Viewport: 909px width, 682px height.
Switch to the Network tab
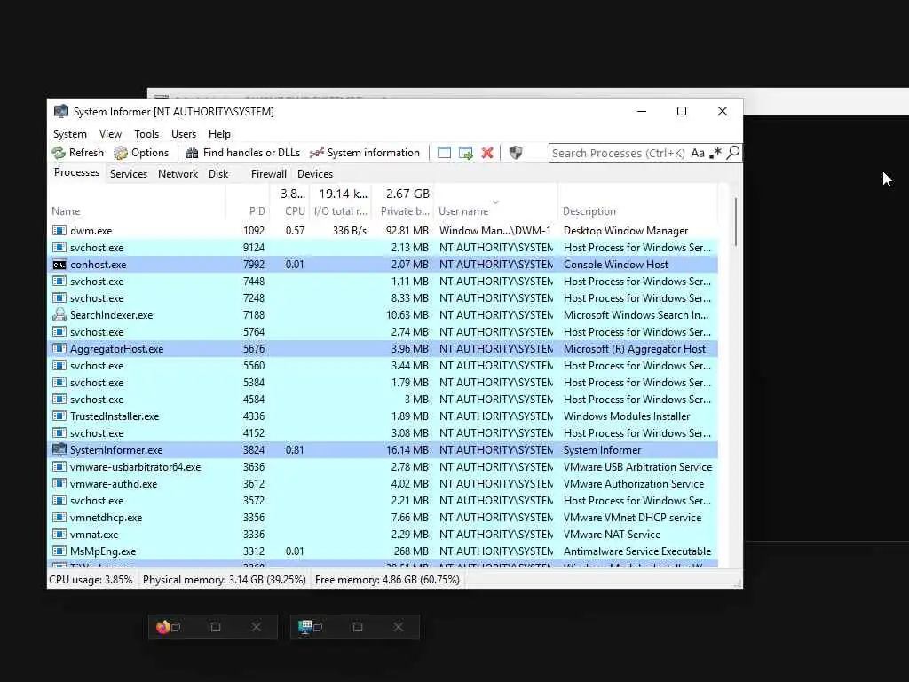pyautogui.click(x=178, y=174)
